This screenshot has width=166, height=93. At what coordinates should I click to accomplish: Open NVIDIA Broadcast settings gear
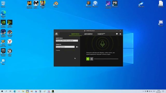120,34
